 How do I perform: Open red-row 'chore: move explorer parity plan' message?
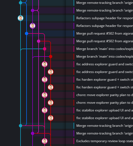click(x=105, y=103)
